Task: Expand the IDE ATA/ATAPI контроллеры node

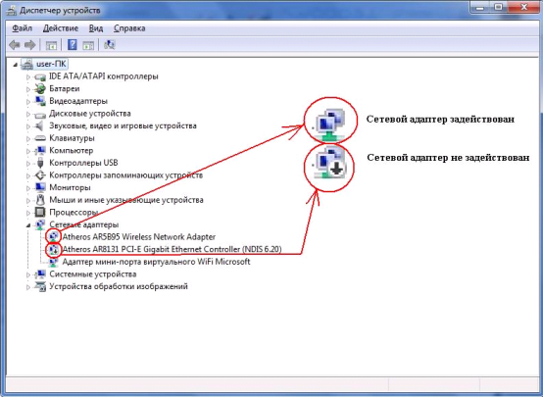Action: point(28,76)
